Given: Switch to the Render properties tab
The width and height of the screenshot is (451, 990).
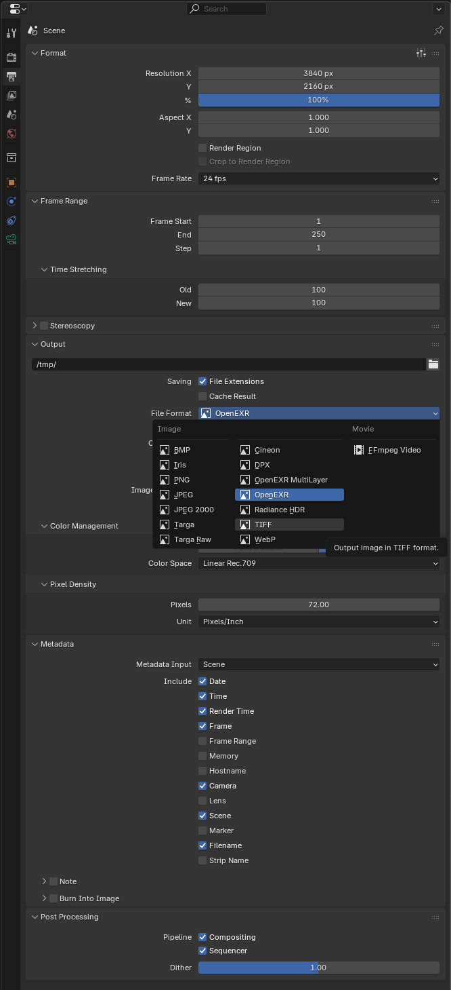Looking at the screenshot, I should click(x=12, y=57).
